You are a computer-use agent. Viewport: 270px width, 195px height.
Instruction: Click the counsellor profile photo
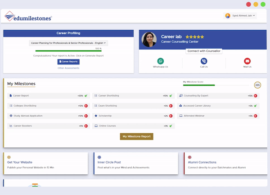click(x=149, y=40)
